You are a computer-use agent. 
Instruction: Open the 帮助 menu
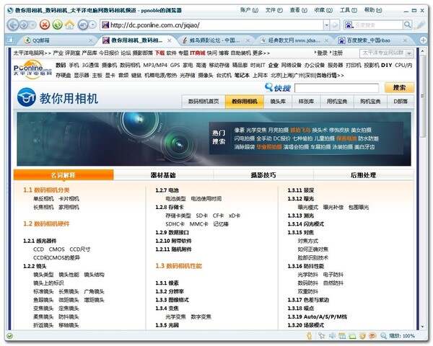(x=373, y=10)
